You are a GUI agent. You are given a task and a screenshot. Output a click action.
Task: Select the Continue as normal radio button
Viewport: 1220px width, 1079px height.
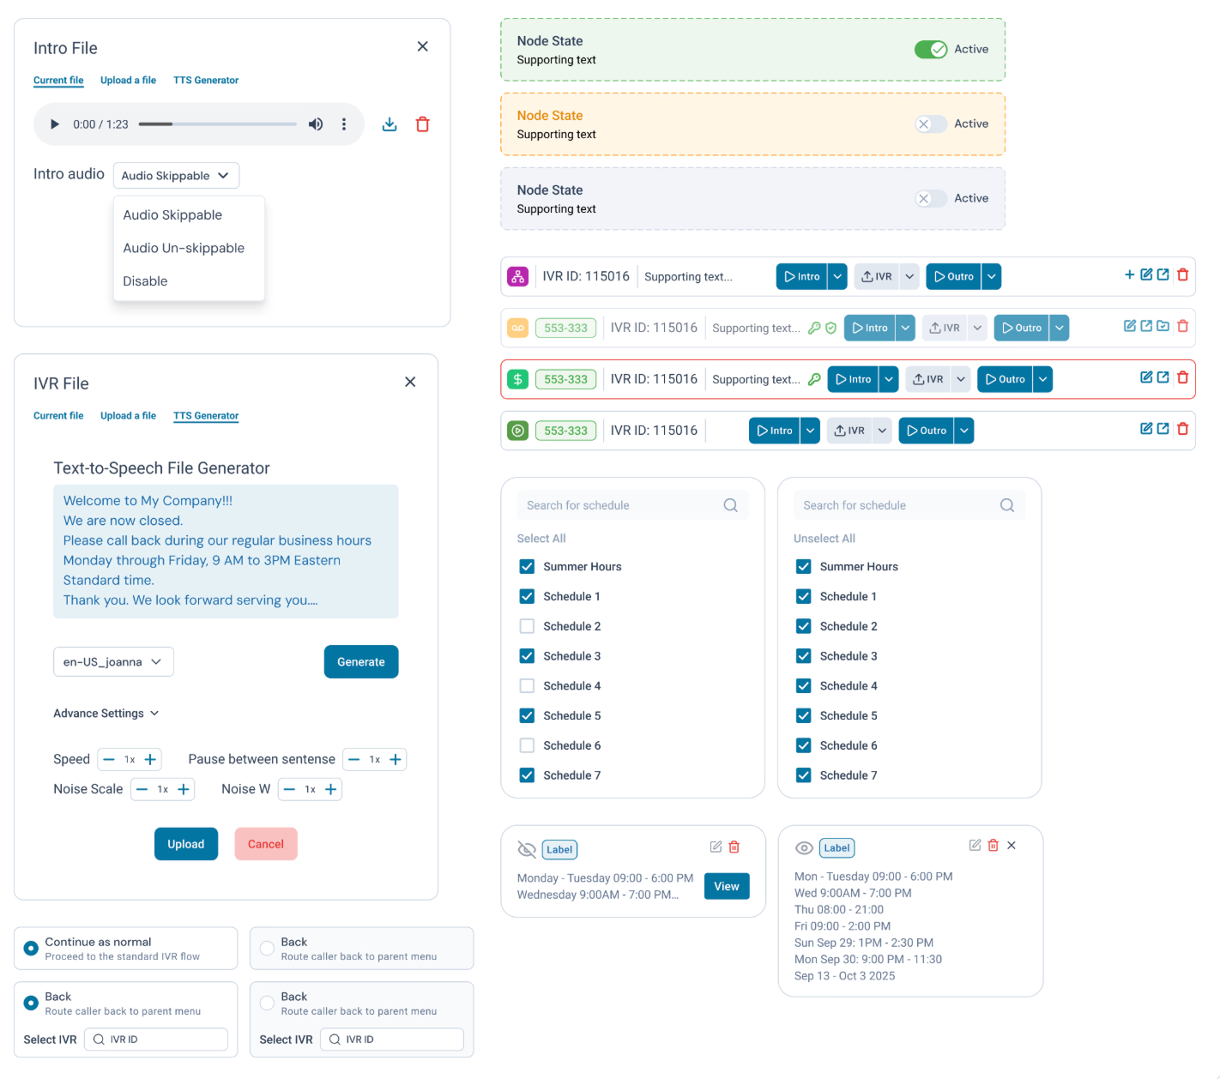tap(30, 948)
